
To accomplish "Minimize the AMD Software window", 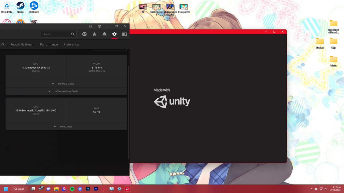I will [x=108, y=26].
